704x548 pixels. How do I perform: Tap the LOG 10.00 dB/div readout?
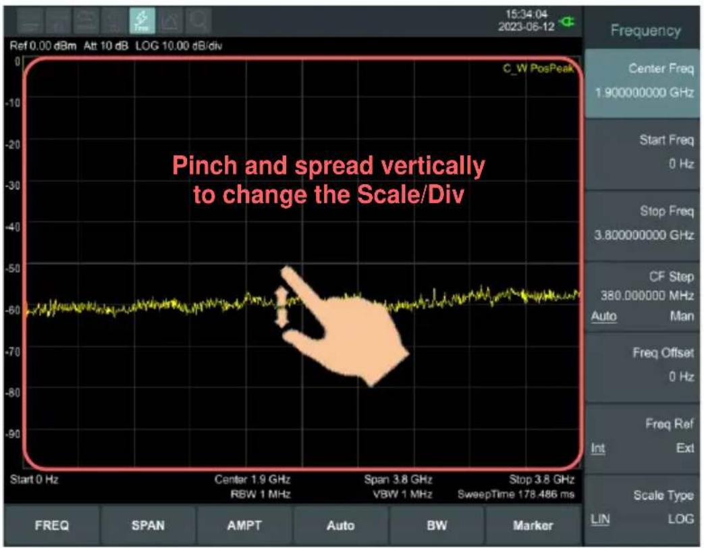pos(179,46)
